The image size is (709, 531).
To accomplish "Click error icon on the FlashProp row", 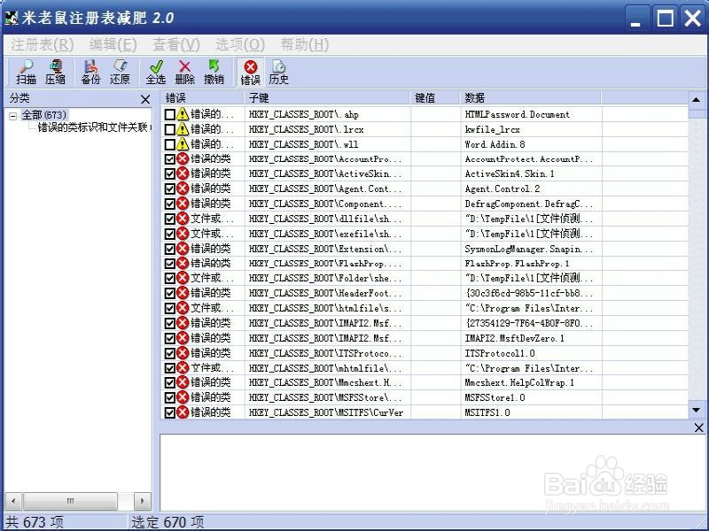I will click(x=183, y=263).
